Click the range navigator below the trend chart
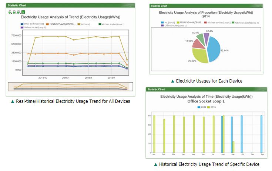272x171 pixels. tap(70, 87)
